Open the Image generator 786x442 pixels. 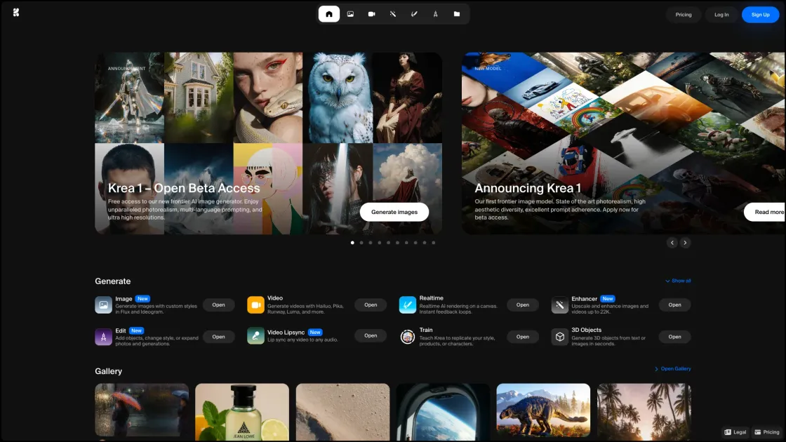(218, 304)
